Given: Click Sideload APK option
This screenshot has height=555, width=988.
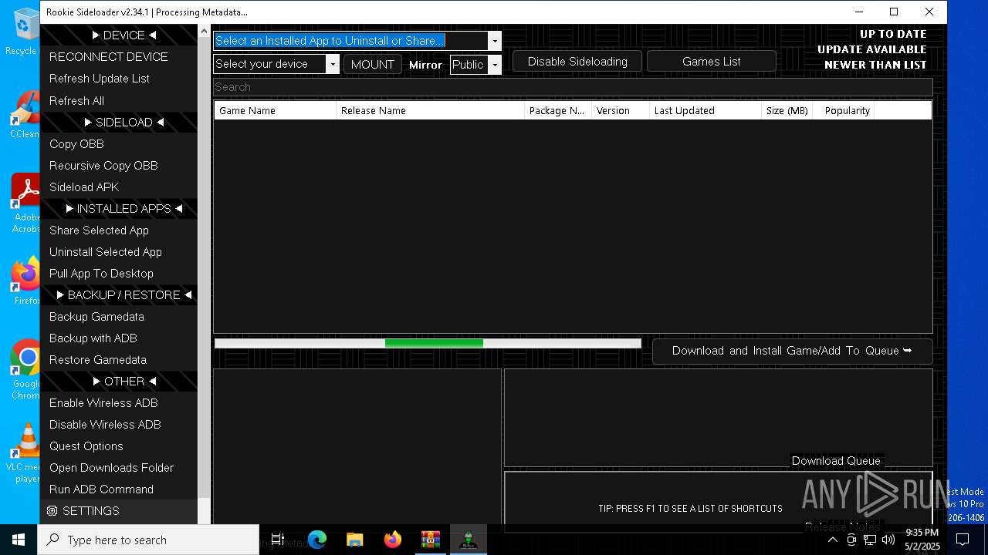Looking at the screenshot, I should (119, 187).
